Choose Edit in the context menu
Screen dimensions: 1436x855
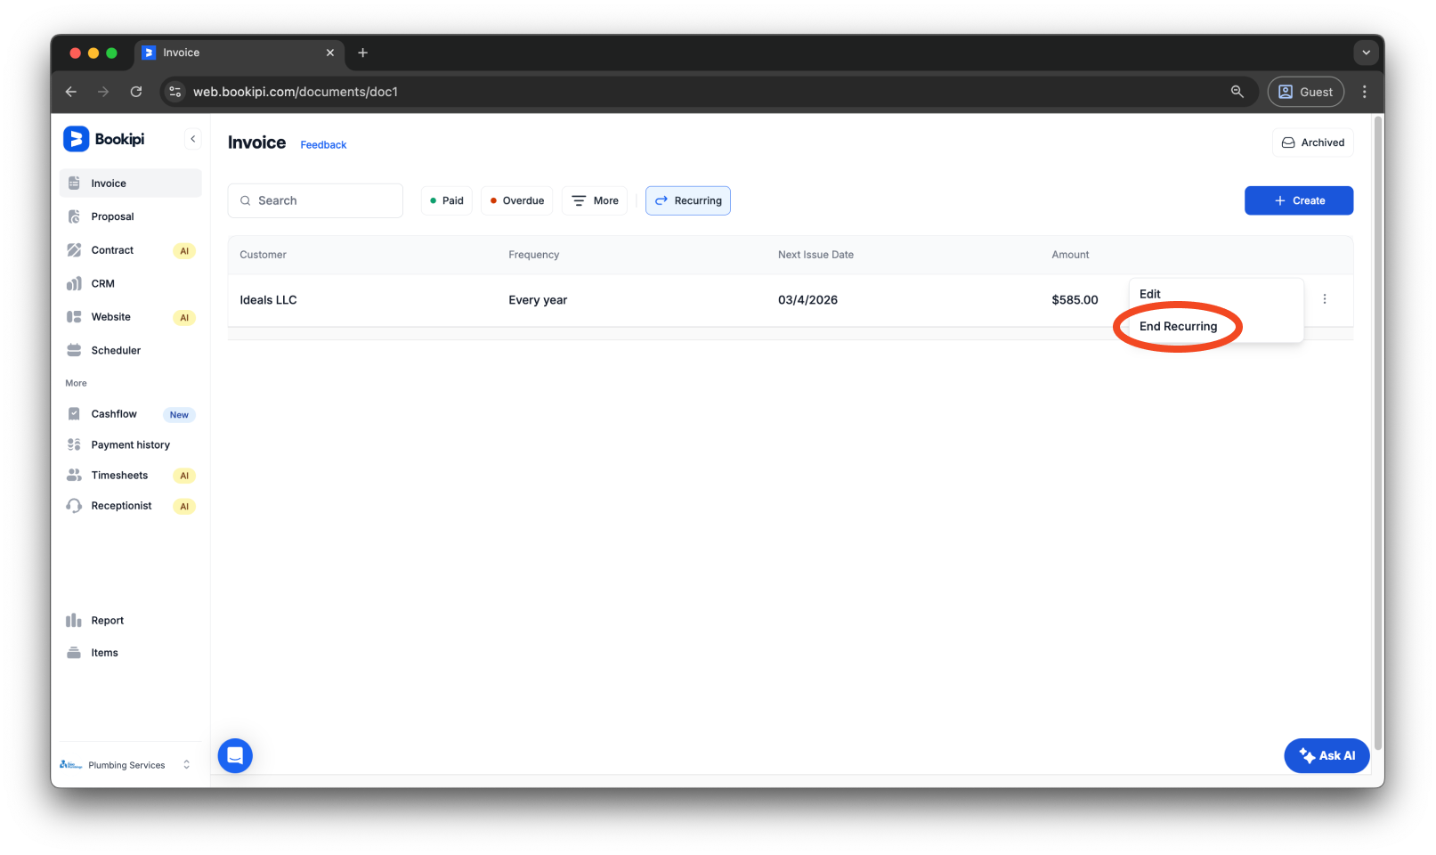tap(1149, 293)
